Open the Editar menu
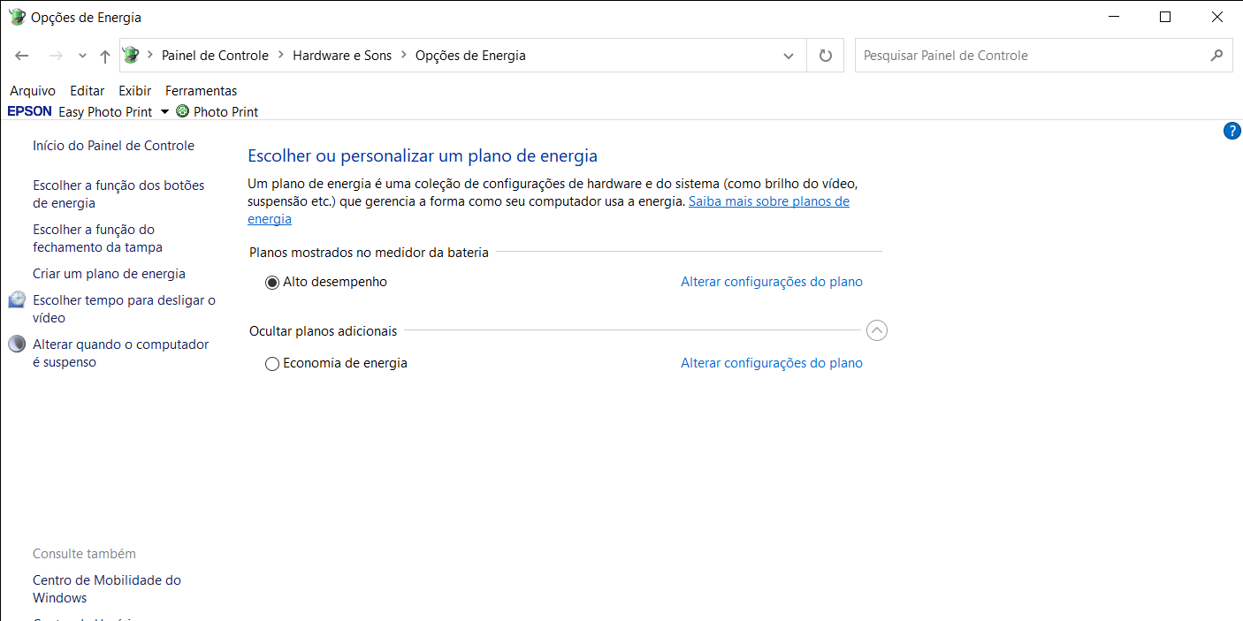Viewport: 1243px width, 621px height. coord(88,91)
